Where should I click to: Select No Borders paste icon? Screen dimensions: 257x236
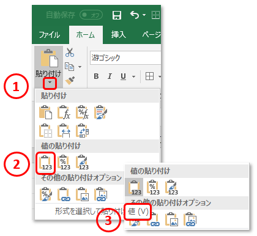coord(45,130)
